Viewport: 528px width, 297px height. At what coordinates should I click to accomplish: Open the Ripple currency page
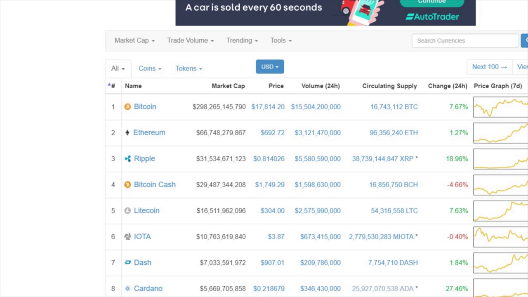[x=144, y=159]
